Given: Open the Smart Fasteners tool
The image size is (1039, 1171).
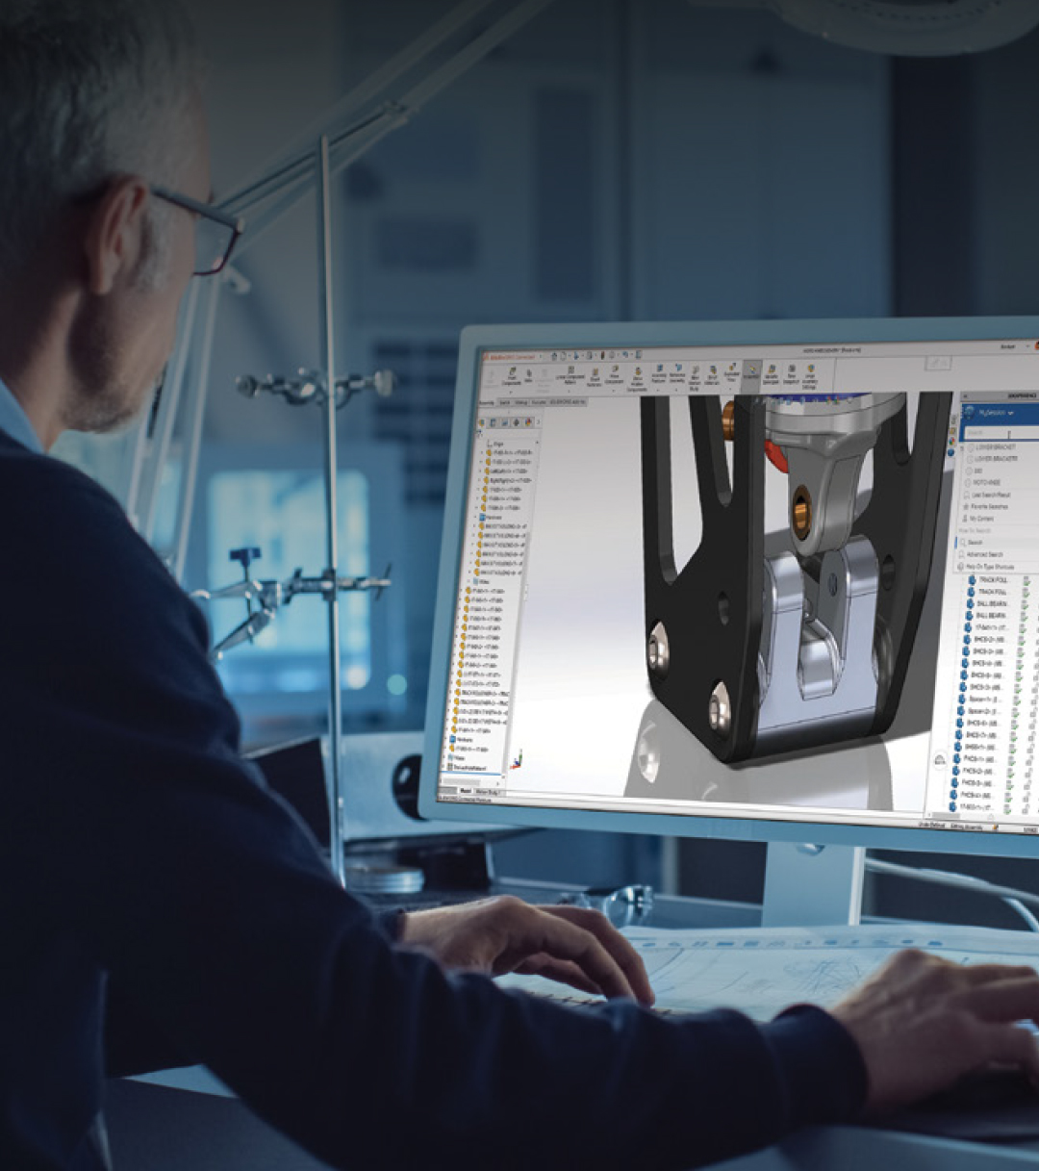Looking at the screenshot, I should (595, 375).
